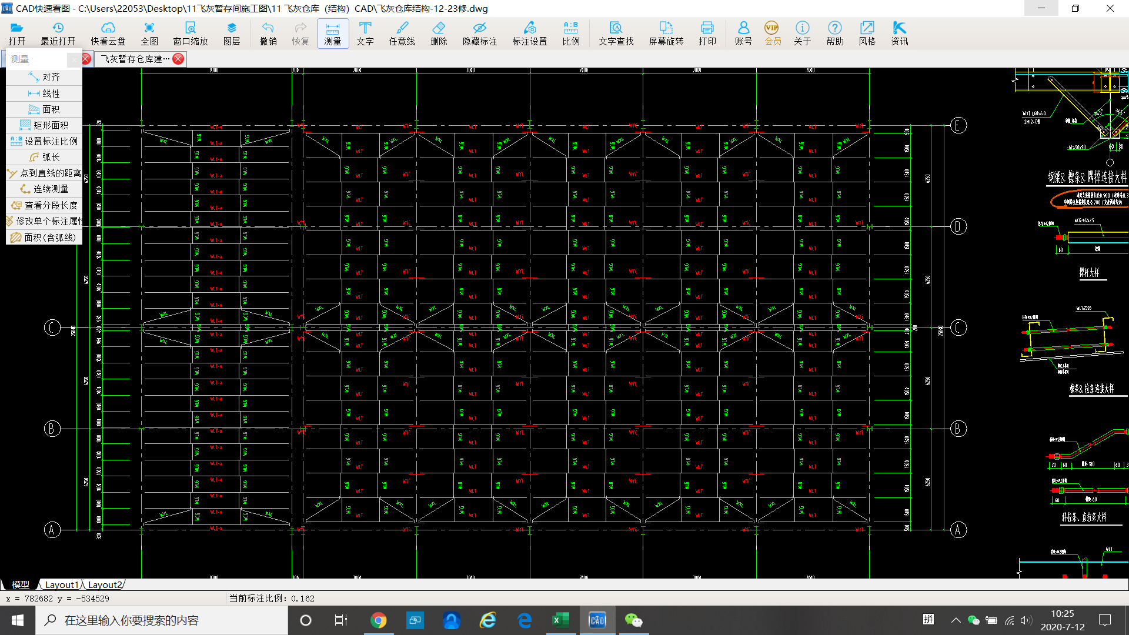The width and height of the screenshot is (1129, 635).
Task: Select 面积 area measurement
Action: 44,109
